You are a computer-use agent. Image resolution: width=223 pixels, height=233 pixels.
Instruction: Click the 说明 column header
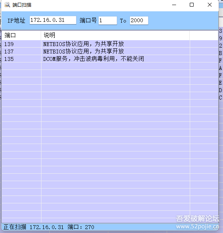[115, 36]
